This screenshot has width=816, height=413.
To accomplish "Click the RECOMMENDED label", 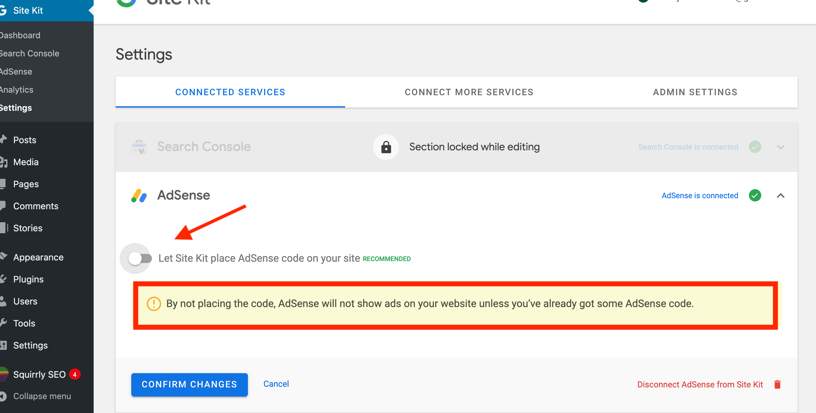I will tap(387, 259).
